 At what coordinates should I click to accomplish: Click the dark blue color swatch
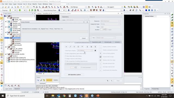click(146, 10)
